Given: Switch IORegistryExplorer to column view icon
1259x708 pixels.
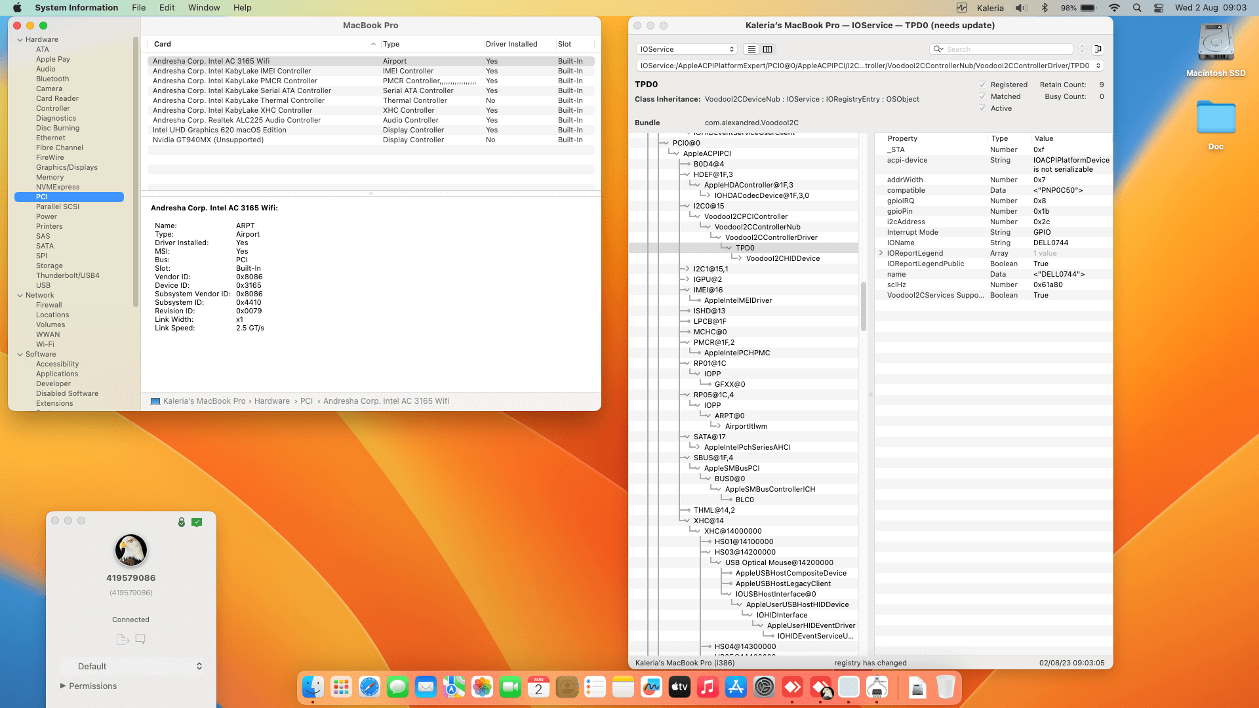Looking at the screenshot, I should [767, 49].
